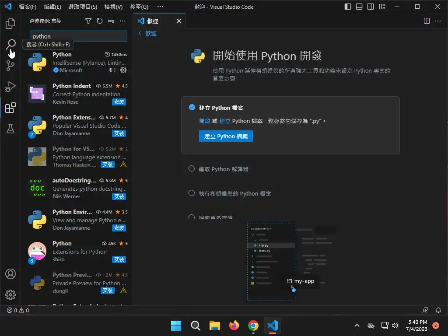Install Python Indent extension
The width and height of the screenshot is (448, 336).
coord(119,101)
